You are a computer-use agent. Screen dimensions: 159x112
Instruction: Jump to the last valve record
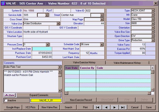click(123, 107)
